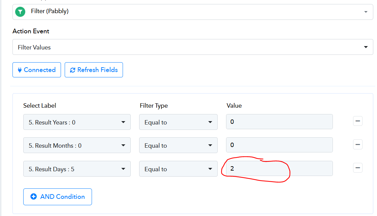This screenshot has width=377, height=216.
Task: Click the plug icon on Connected button
Action: [x=20, y=70]
